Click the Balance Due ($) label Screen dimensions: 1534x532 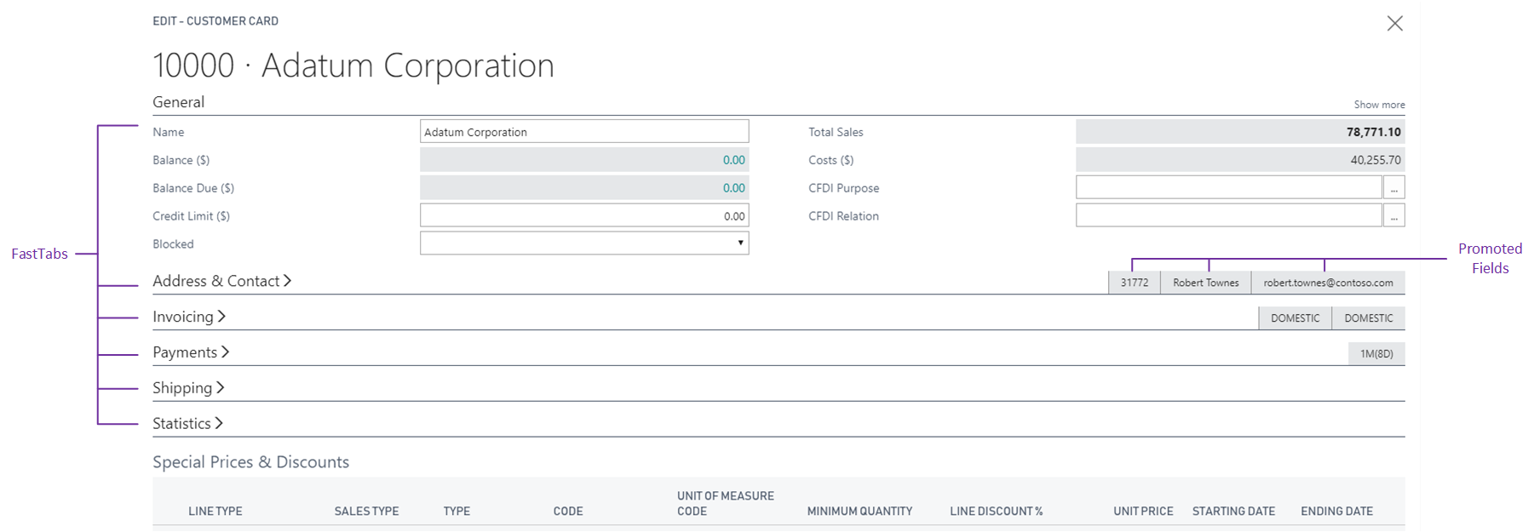click(193, 188)
